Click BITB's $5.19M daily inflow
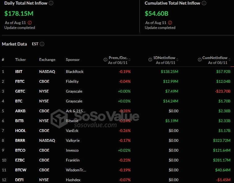 tap(172, 121)
